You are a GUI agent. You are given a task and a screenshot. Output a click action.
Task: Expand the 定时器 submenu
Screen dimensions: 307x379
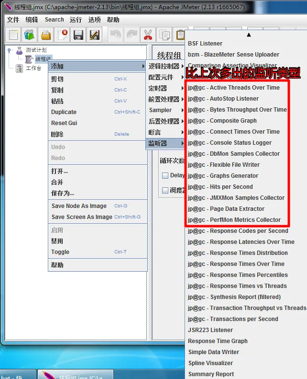[166, 88]
